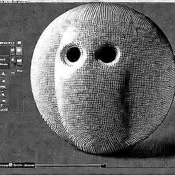The width and height of the screenshot is (175, 175).
Task: Click the dark preview box in the left panel
Action: [x=5, y=50]
